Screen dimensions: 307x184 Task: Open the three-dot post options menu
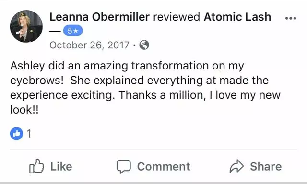pyautogui.click(x=291, y=18)
